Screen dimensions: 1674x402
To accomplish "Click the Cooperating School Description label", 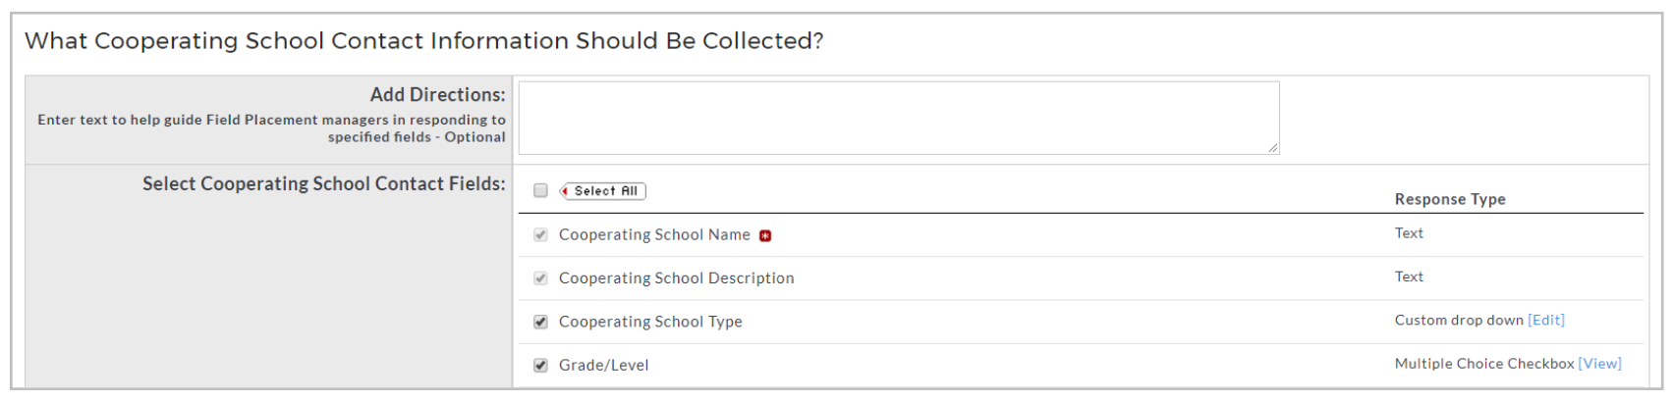I will coord(676,277).
